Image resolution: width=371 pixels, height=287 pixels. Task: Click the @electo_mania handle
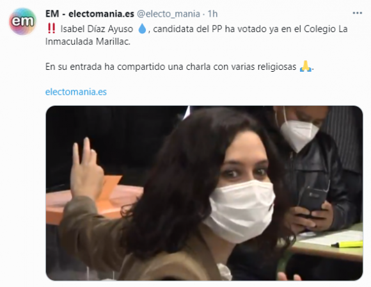pos(168,14)
